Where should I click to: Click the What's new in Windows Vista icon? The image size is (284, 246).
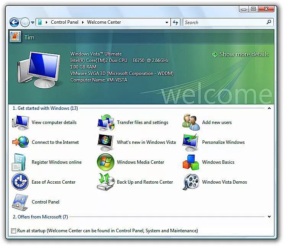pos(105,142)
